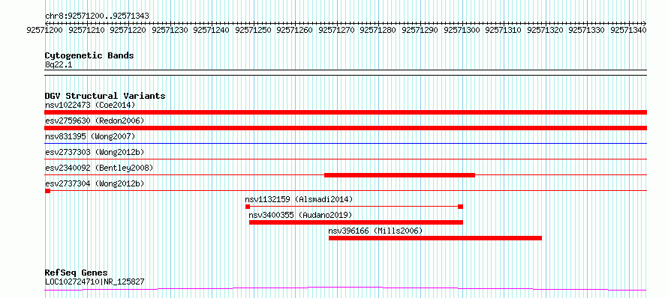
Task: Select the nsv3400355 red bar
Action: pos(356,222)
